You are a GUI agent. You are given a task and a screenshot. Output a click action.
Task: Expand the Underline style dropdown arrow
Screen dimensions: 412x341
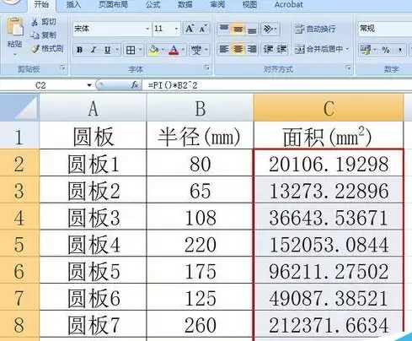[x=117, y=50]
